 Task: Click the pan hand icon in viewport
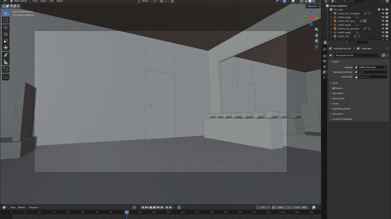[316, 35]
